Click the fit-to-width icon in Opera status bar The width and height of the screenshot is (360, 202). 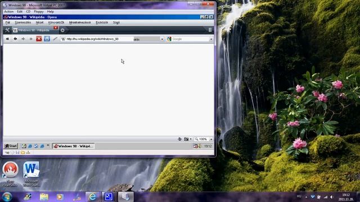tap(180, 139)
